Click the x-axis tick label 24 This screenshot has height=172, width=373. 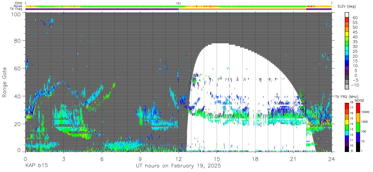(x=332, y=159)
